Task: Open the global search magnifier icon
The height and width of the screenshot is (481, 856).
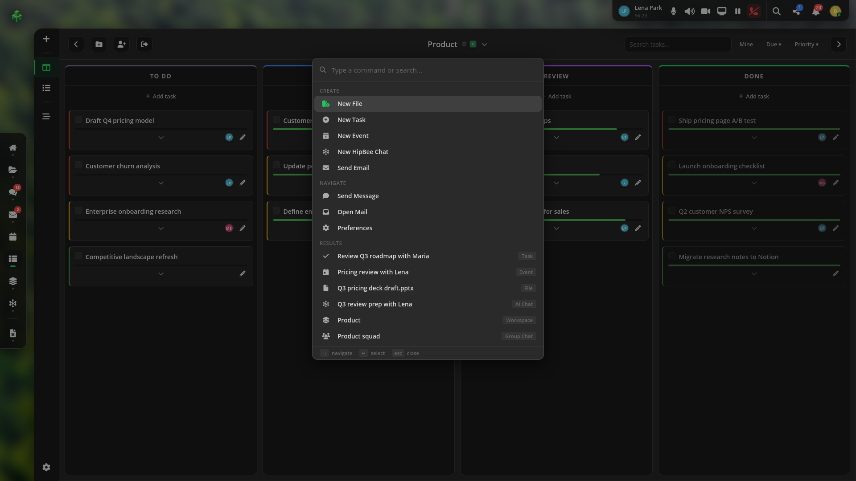Action: coord(777,11)
